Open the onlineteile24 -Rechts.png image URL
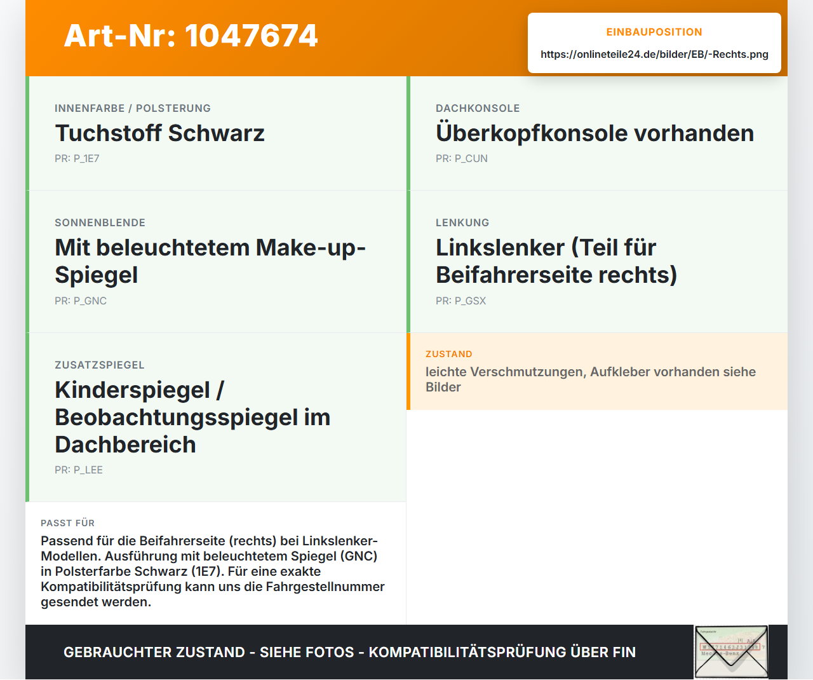This screenshot has height=680, width=813. (654, 55)
